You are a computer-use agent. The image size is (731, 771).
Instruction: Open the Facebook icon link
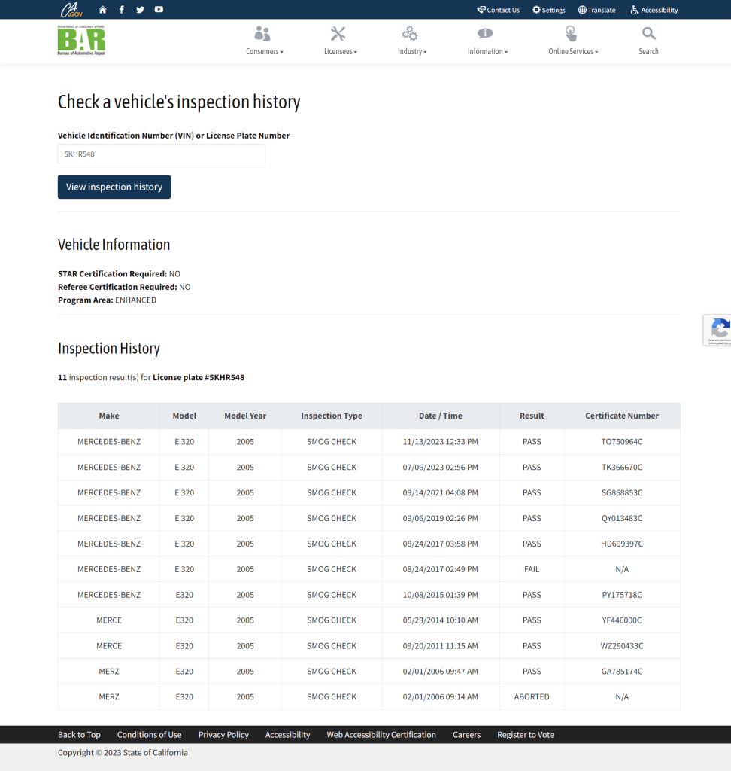click(122, 10)
